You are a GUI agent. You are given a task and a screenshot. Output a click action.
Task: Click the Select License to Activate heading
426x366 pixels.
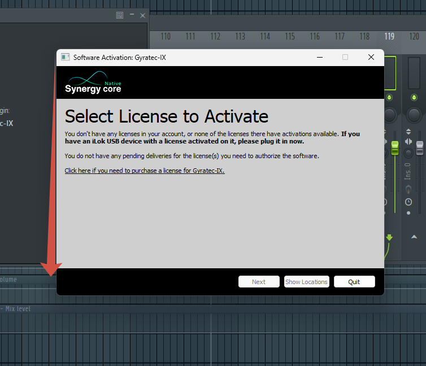click(x=167, y=116)
